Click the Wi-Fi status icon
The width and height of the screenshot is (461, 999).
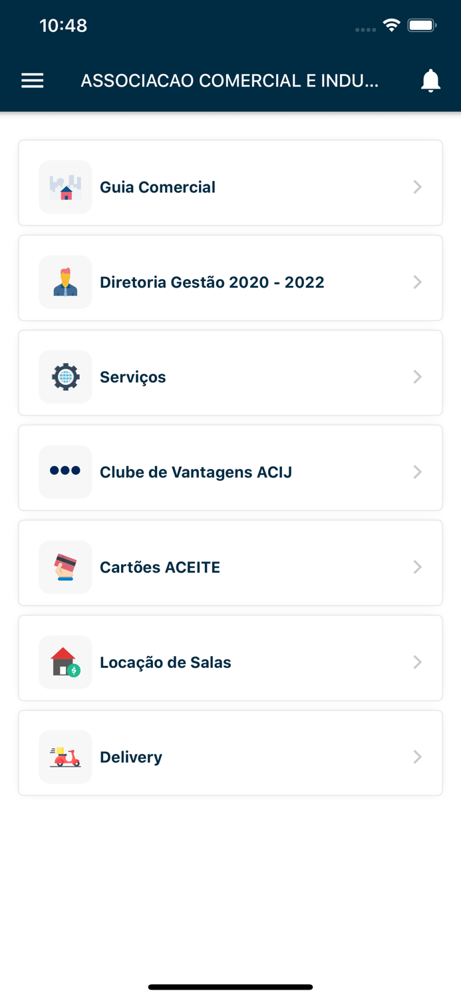391,25
